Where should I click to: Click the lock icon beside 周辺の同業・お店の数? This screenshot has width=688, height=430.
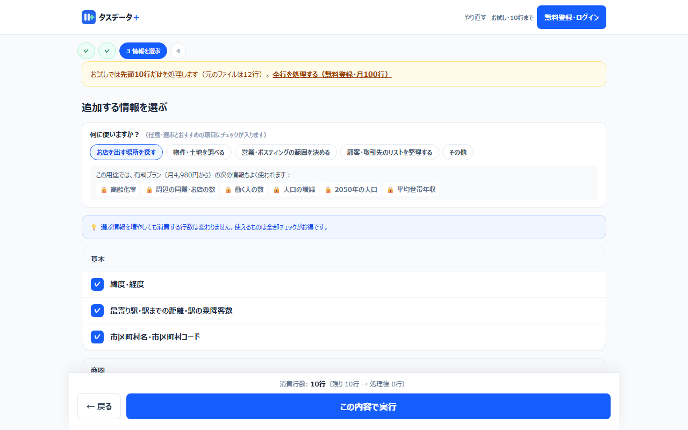(x=149, y=190)
